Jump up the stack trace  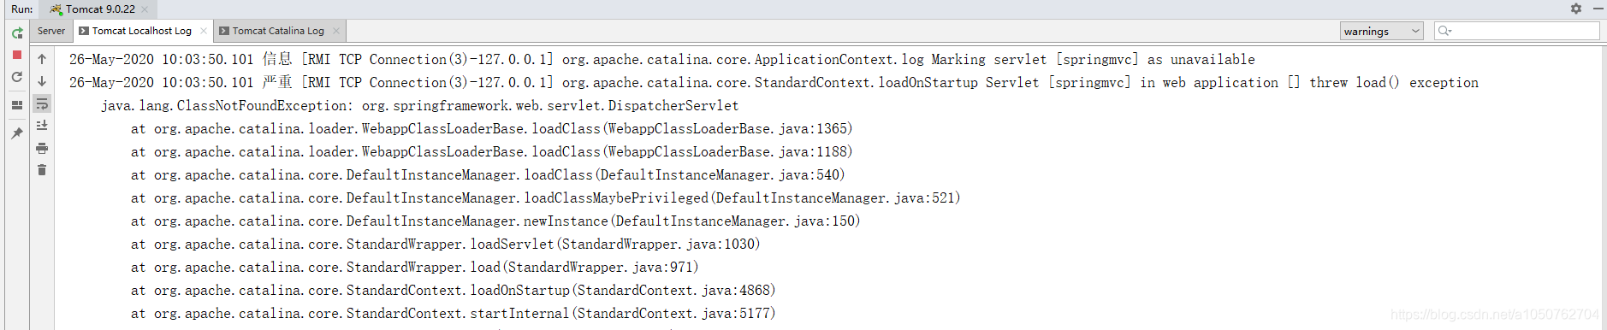[42, 59]
